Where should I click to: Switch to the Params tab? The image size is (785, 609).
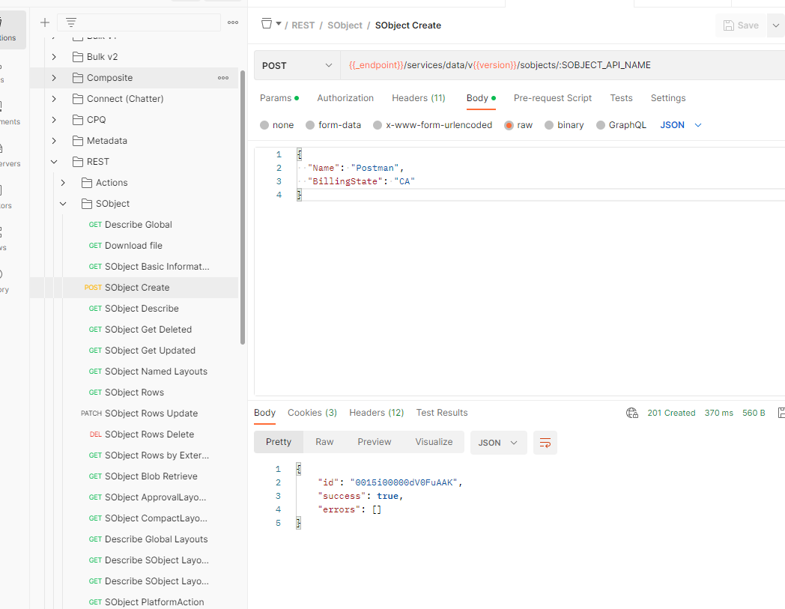point(279,98)
